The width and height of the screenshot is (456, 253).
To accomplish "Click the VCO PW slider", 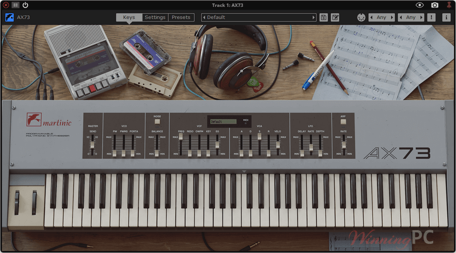I will [115, 145].
